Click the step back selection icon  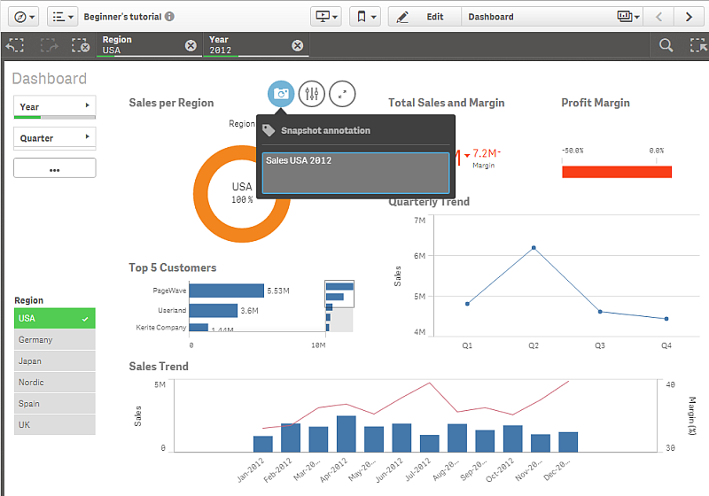[x=15, y=45]
